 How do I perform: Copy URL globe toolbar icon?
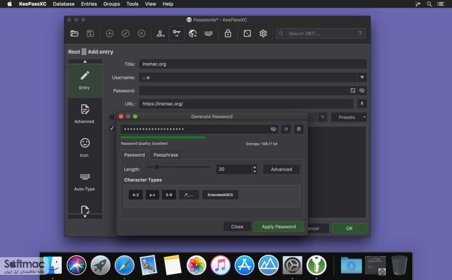193,33
